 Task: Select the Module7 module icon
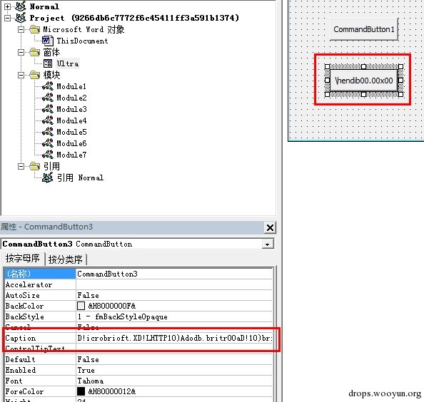click(x=48, y=155)
